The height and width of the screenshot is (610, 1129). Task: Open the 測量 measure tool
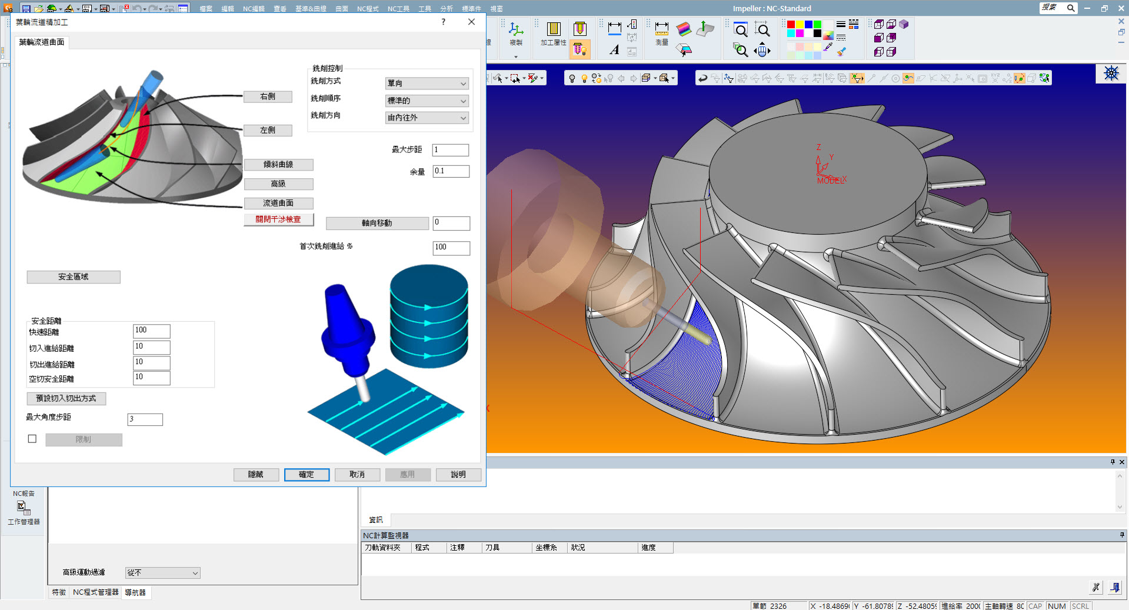(662, 34)
